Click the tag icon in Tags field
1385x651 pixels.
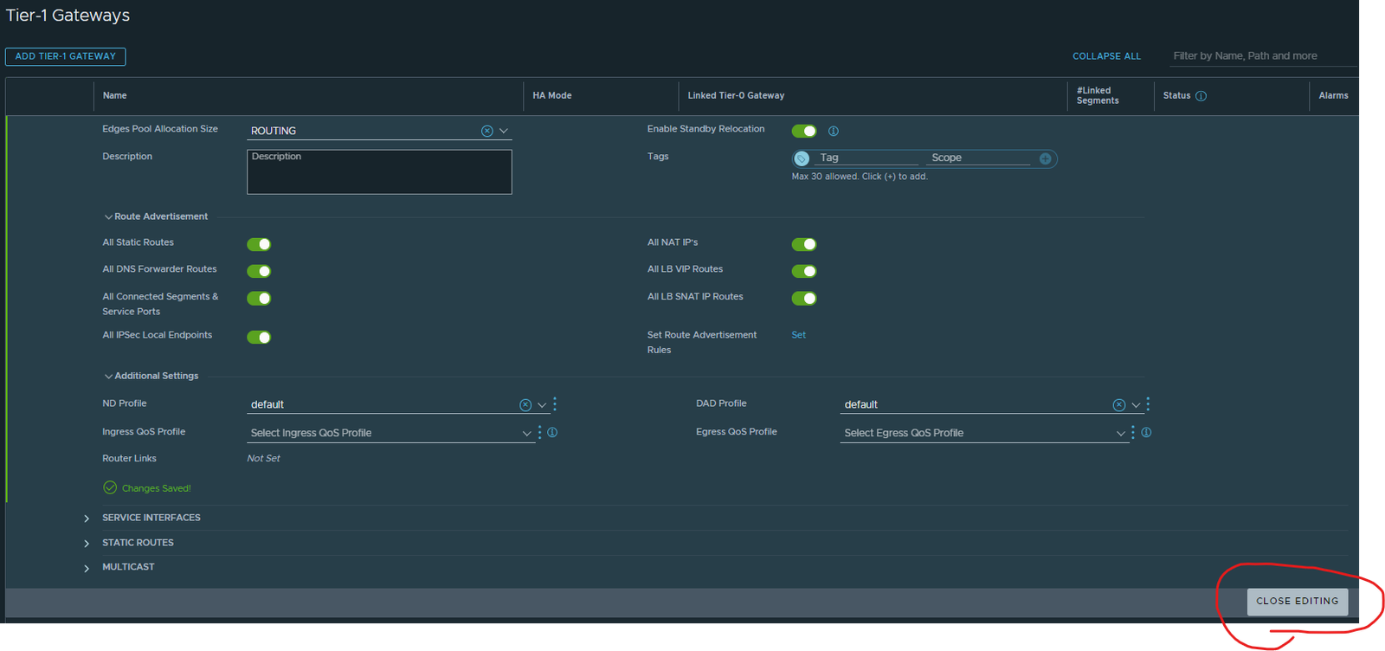(x=802, y=158)
